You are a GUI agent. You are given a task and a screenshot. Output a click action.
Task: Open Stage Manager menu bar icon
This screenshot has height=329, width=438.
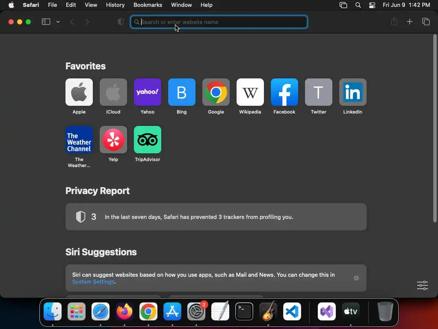point(343,5)
